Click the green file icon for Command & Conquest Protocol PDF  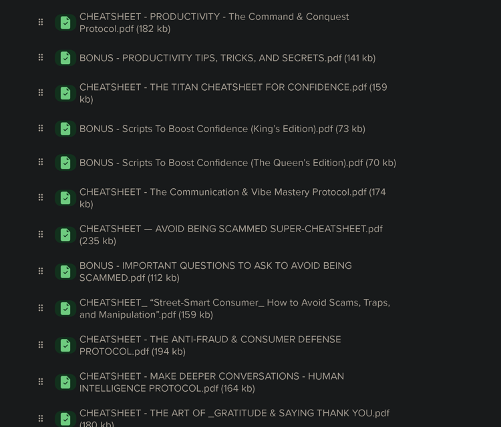(65, 23)
